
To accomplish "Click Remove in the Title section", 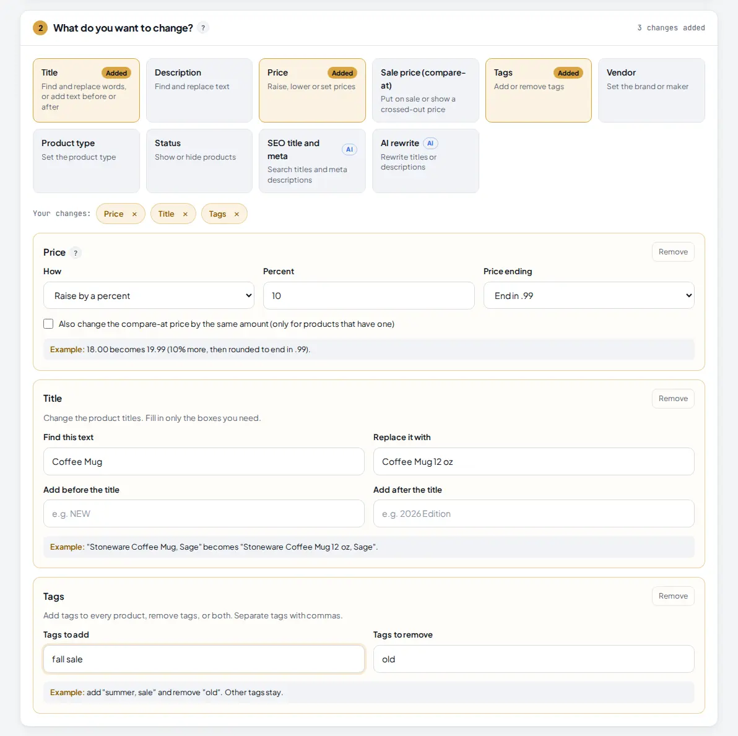I will click(673, 399).
